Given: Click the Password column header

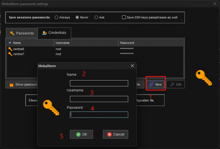Looking at the screenshot, I should coord(151,43).
